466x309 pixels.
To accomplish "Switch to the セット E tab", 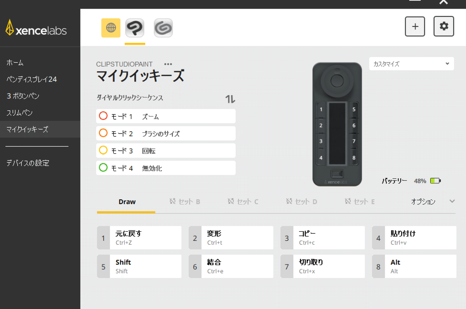I will [x=360, y=202].
